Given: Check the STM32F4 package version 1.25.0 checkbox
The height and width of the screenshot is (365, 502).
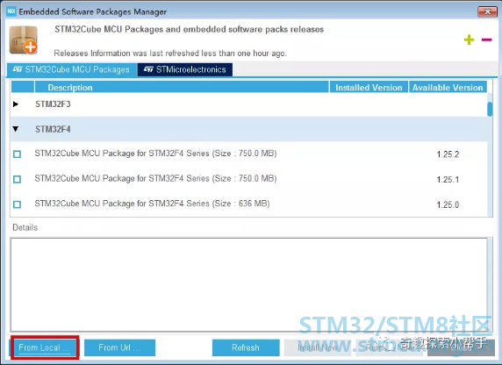Looking at the screenshot, I should coord(17,204).
